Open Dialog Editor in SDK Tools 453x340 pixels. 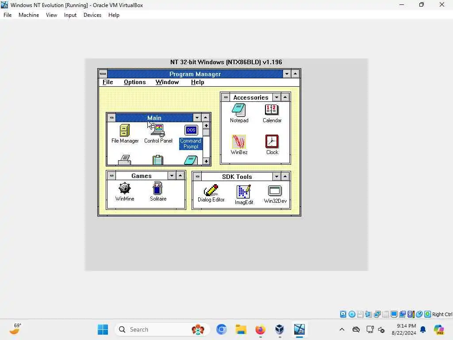pos(211,193)
